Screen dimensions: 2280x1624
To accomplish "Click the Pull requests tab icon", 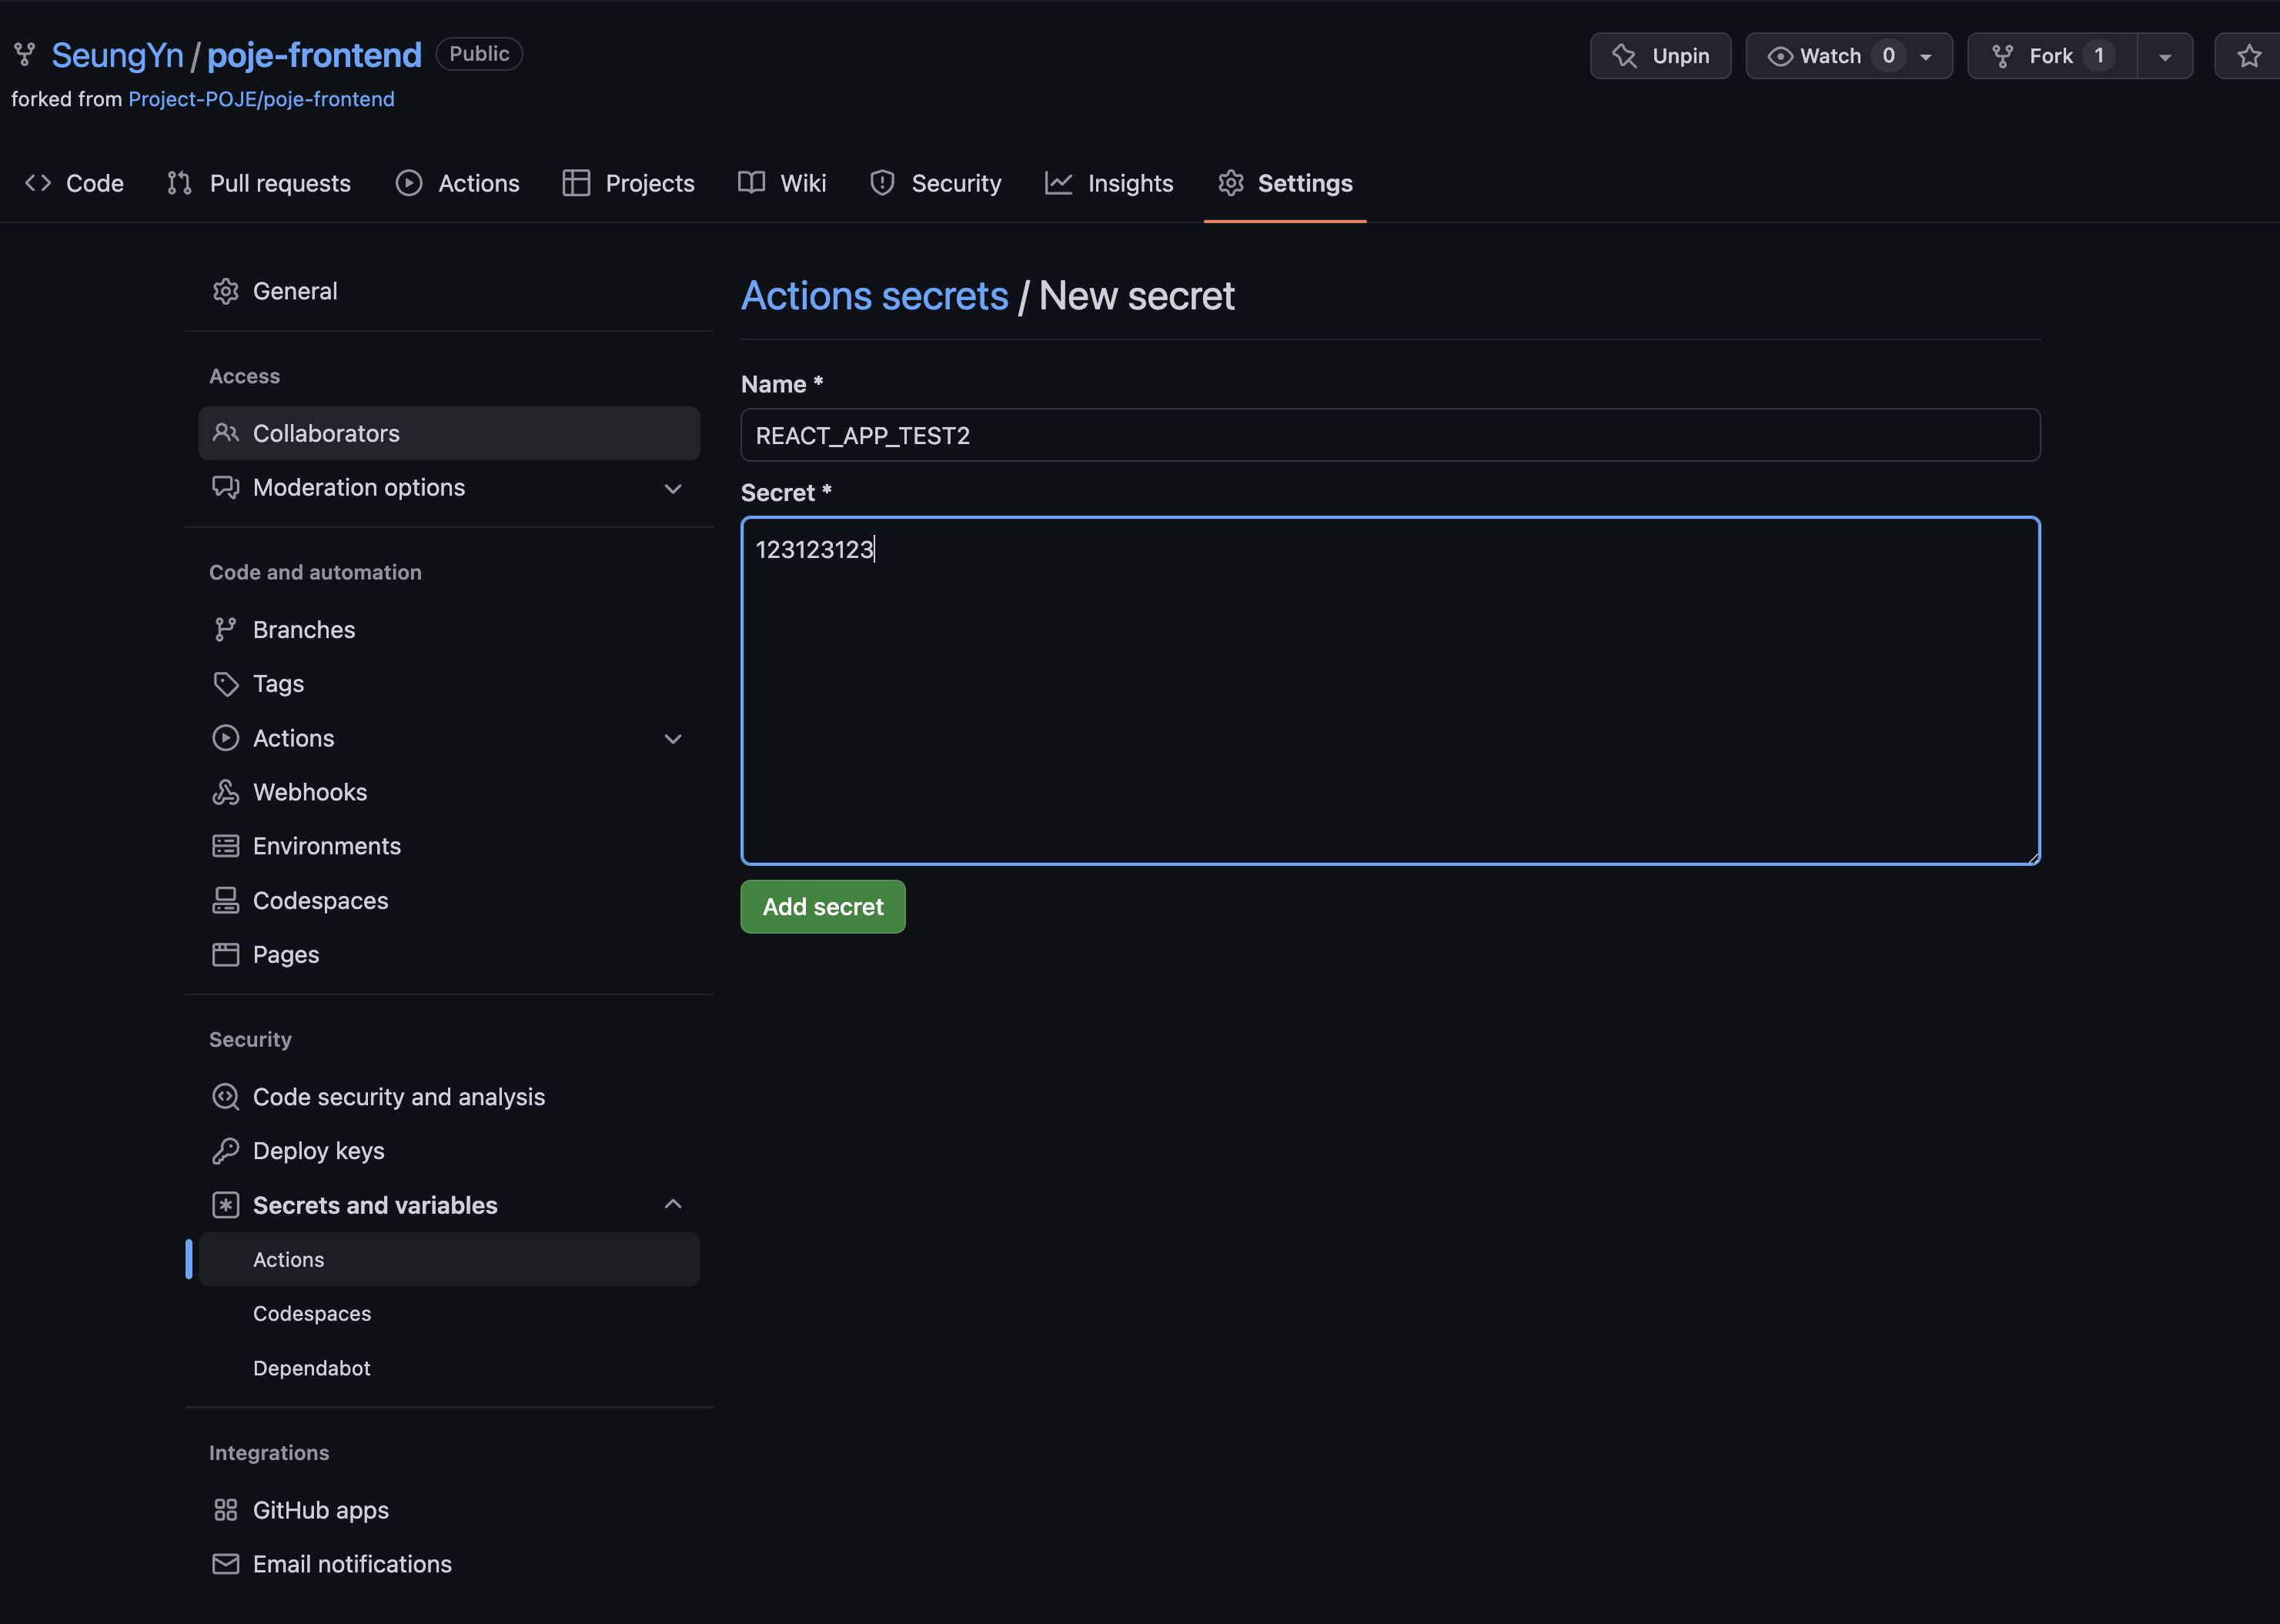I will [179, 183].
